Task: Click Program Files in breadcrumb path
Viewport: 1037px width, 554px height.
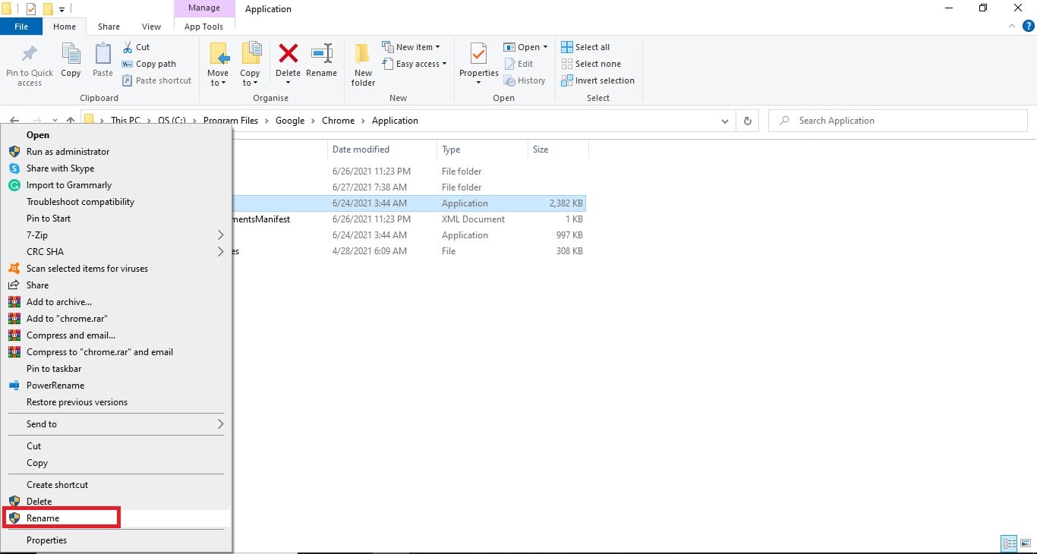Action: pos(231,121)
